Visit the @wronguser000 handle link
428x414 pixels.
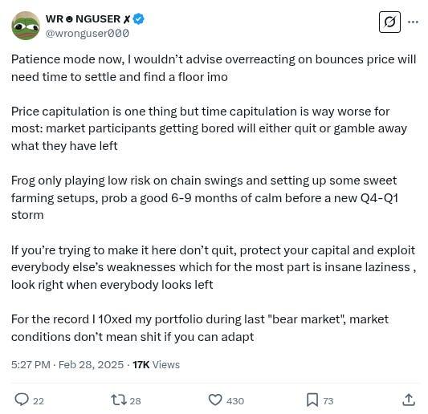pos(88,33)
